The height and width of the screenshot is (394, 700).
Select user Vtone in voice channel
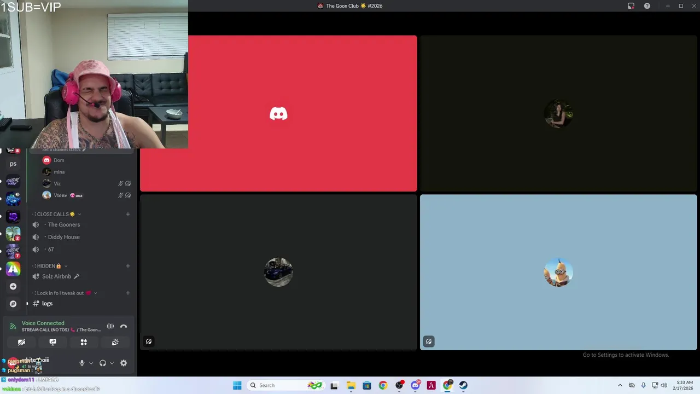tap(87, 195)
